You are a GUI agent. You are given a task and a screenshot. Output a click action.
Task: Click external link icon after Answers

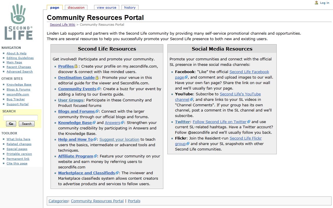pos(122,123)
